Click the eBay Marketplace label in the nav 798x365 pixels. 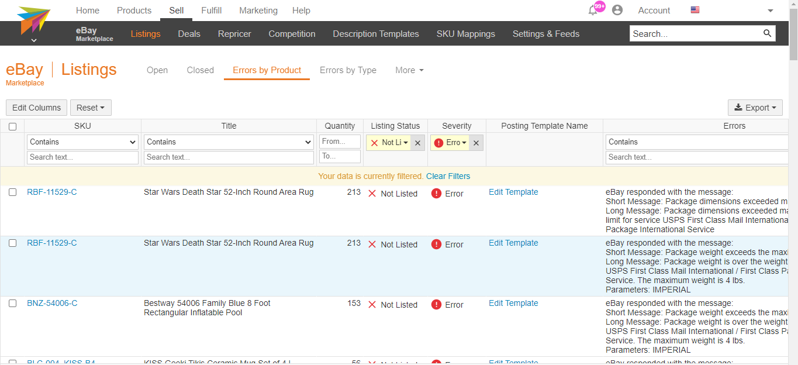pyautogui.click(x=94, y=34)
